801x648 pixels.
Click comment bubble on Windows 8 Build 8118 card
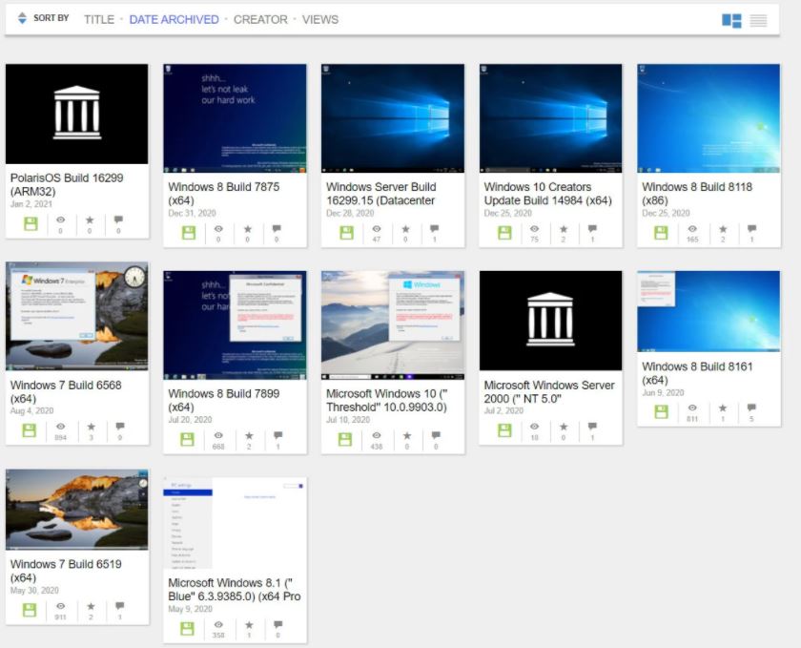click(751, 229)
